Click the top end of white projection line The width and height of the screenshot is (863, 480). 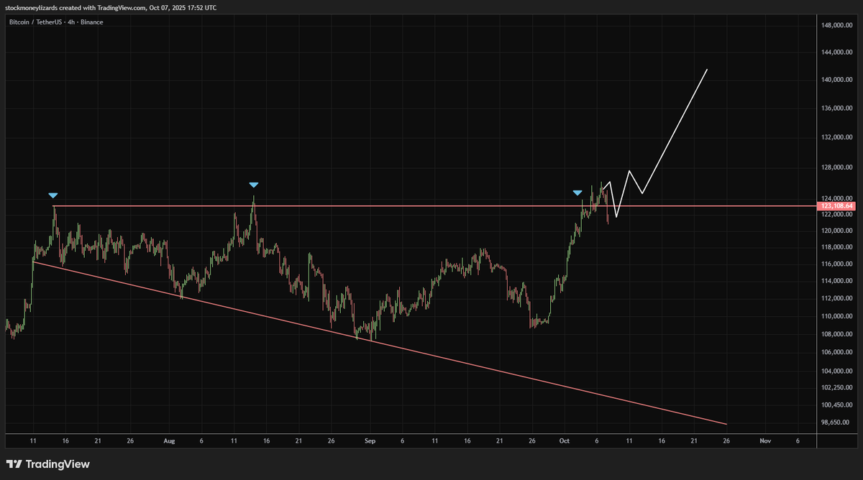(x=707, y=70)
